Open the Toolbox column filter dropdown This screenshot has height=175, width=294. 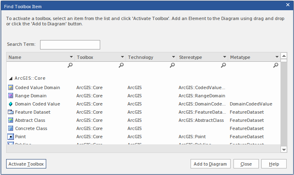coord(122,58)
